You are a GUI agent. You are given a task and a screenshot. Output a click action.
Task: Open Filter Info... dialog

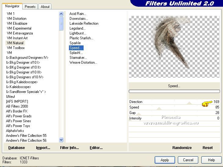tap(70, 148)
